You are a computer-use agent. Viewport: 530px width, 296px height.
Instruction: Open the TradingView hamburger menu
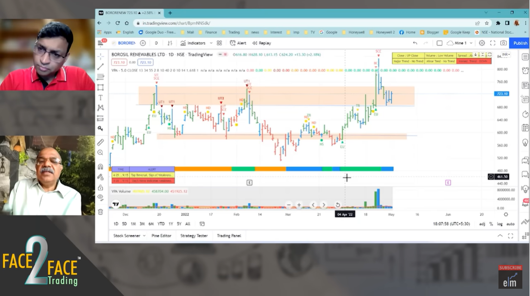click(101, 43)
